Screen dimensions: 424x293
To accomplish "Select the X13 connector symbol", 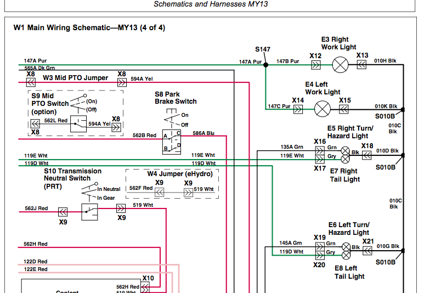I will [361, 64].
